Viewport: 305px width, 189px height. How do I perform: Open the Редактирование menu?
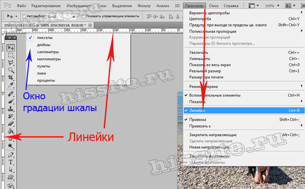tap(46, 6)
